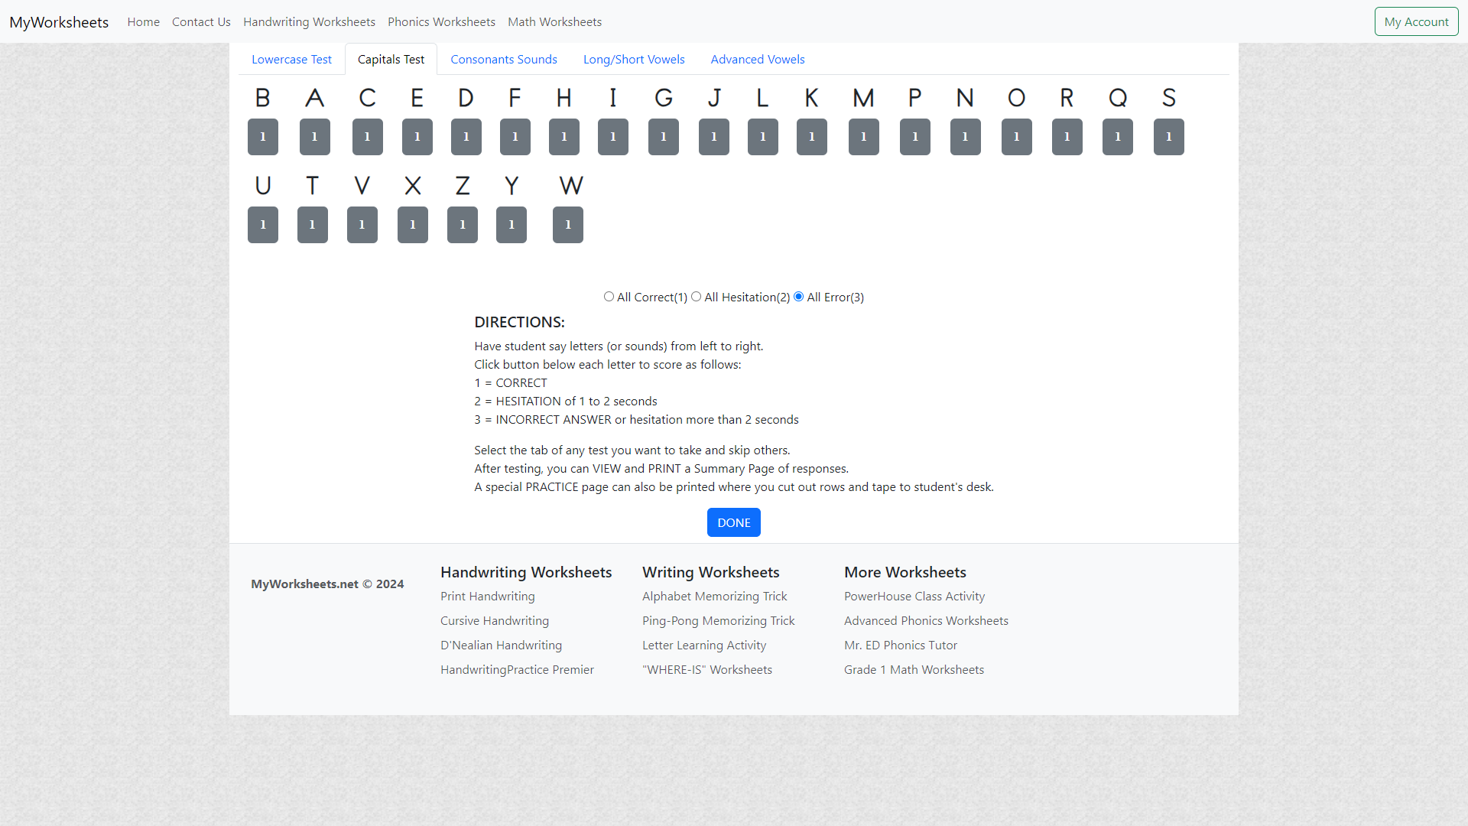Select the All Correct(1) radio button
Viewport: 1468px width, 826px height.
tap(609, 297)
